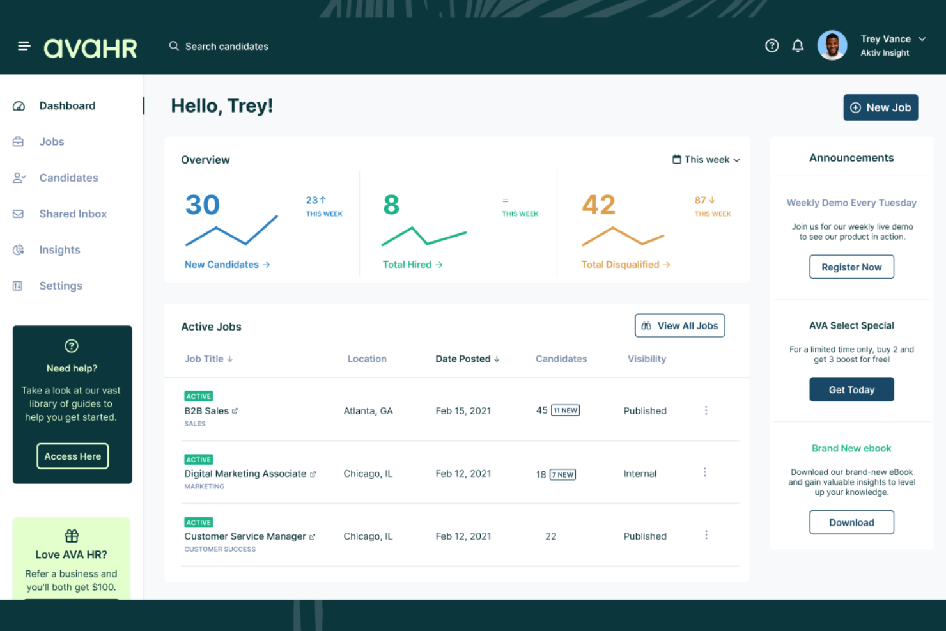Viewport: 946px width, 631px height.
Task: Expand the This week date filter
Action: (x=706, y=159)
